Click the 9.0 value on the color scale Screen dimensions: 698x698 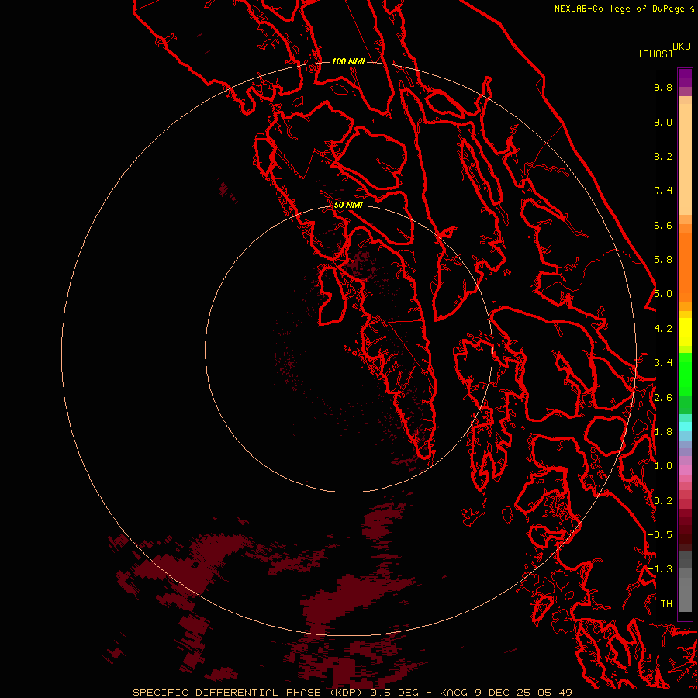click(663, 122)
